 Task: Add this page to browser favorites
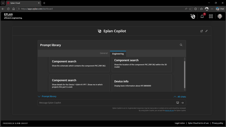190,9
